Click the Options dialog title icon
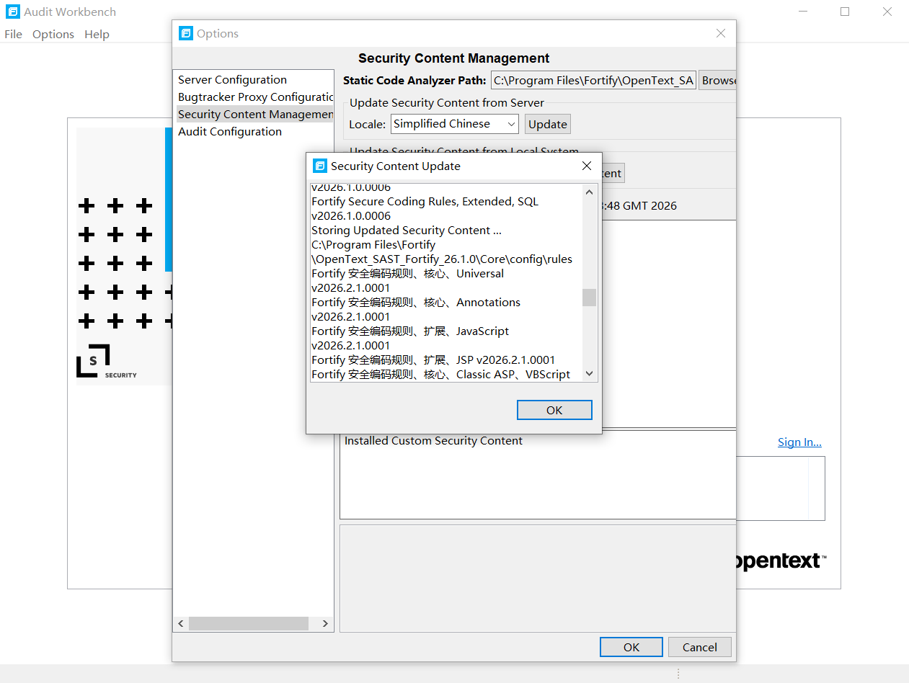The image size is (909, 683). 186,33
